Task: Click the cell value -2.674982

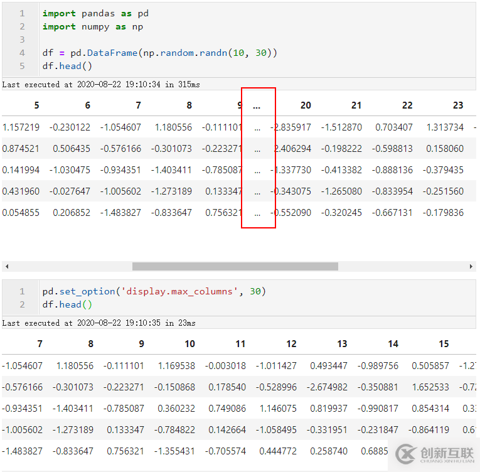Action: point(327,387)
